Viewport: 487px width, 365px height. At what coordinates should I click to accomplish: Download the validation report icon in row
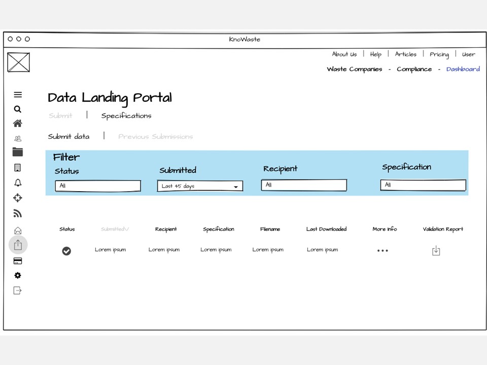(x=436, y=250)
